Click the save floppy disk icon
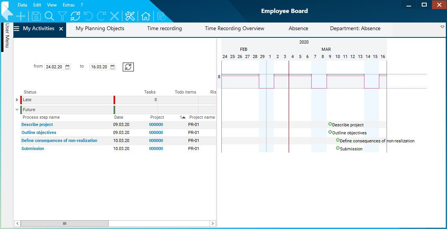The height and width of the screenshot is (229, 447). (x=36, y=16)
